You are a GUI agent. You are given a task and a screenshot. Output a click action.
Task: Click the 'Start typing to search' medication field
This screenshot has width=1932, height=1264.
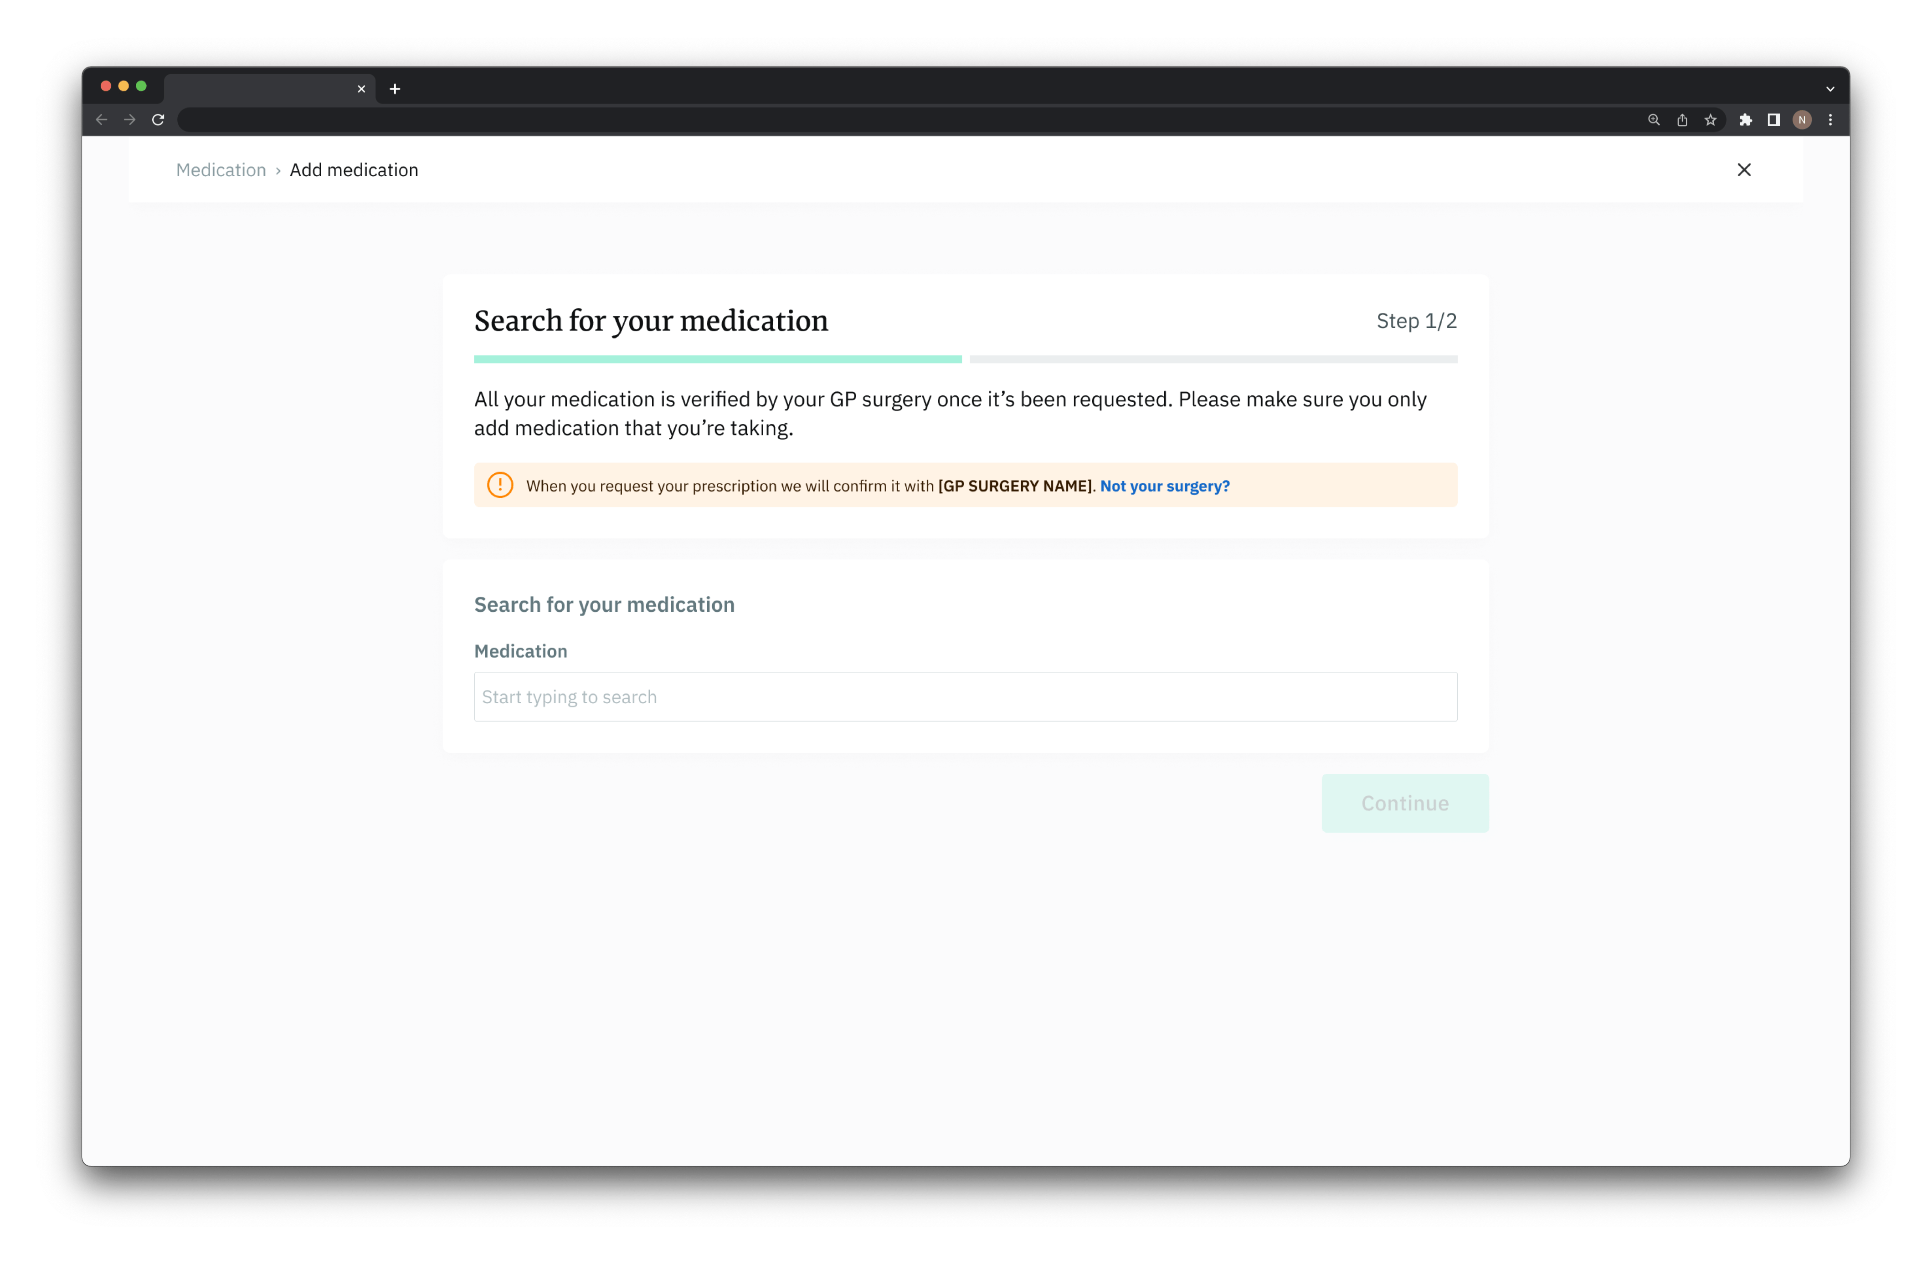[965, 697]
